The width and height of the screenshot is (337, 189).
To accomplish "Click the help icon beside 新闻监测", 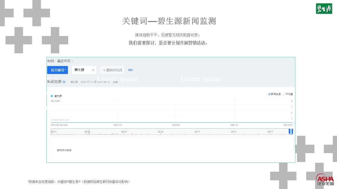I will tap(64, 82).
